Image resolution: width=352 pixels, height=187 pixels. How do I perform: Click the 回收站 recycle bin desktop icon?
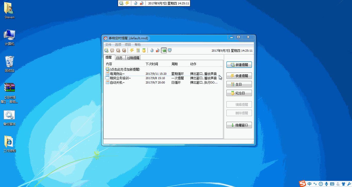click(x=10, y=64)
